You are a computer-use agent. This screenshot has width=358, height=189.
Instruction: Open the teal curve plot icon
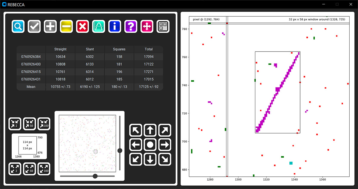click(x=98, y=27)
